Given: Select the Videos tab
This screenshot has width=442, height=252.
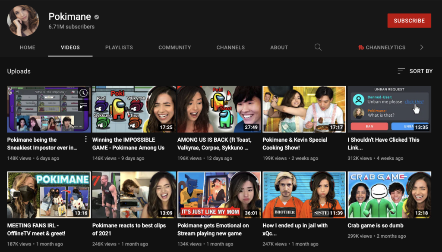Looking at the screenshot, I should tap(70, 47).
